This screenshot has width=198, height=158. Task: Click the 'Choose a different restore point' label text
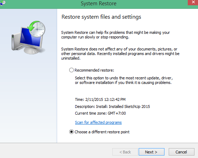(102, 132)
